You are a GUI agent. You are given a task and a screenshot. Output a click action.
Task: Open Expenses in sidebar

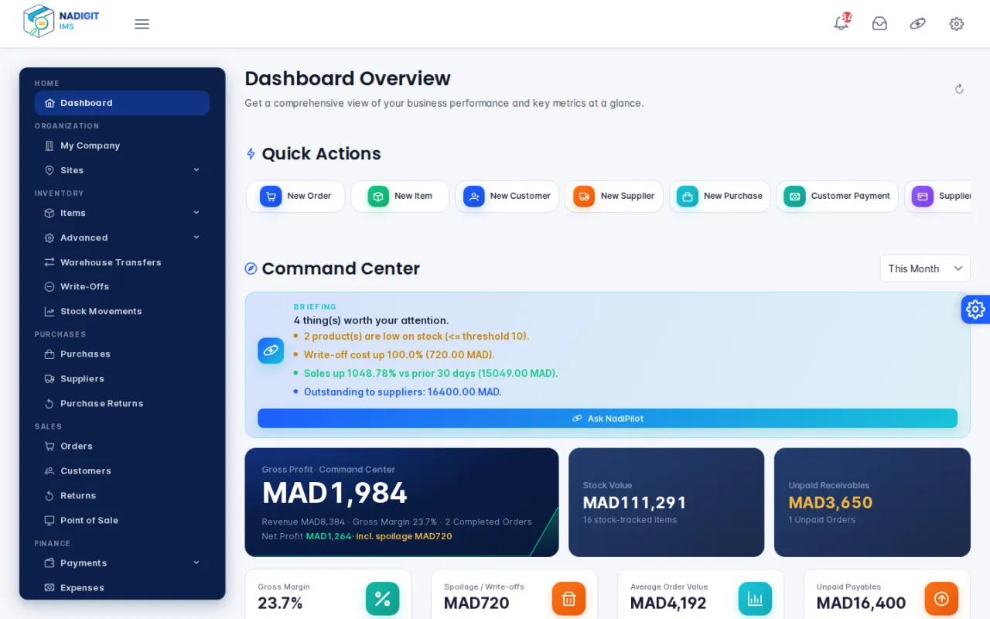pos(122,587)
